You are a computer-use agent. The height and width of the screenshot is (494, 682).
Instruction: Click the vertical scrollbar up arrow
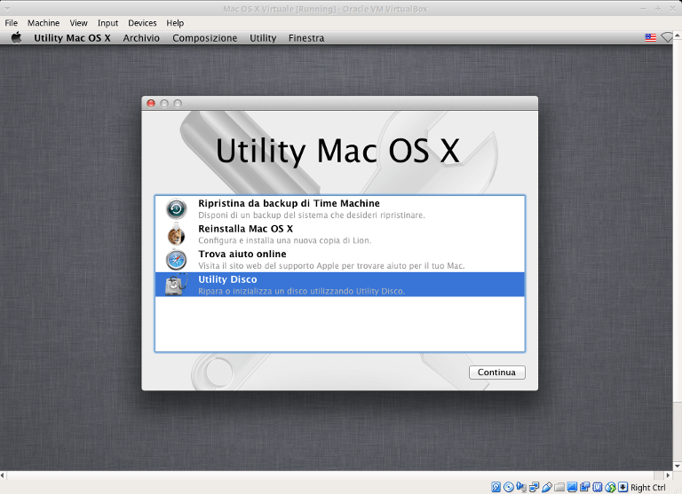coord(678,35)
